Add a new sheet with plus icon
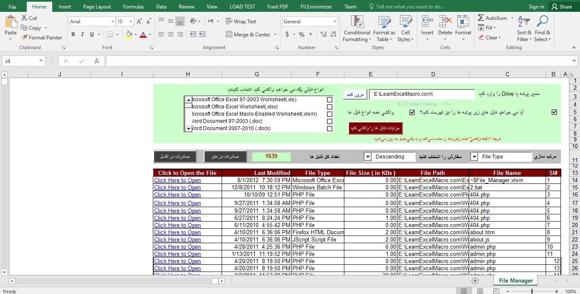The width and height of the screenshot is (580, 294). tap(475, 281)
